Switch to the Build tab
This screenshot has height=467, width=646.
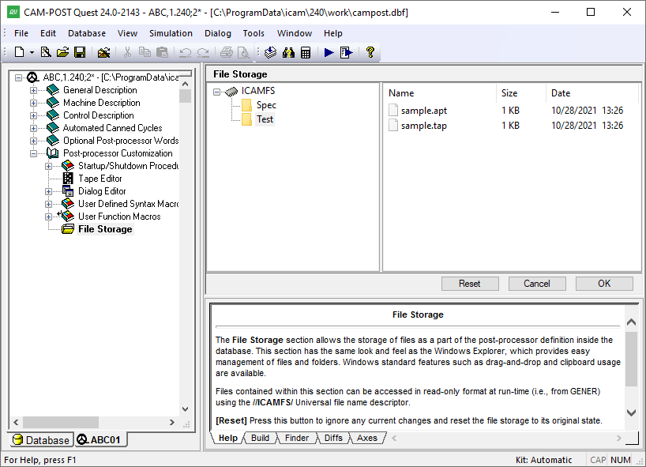260,438
